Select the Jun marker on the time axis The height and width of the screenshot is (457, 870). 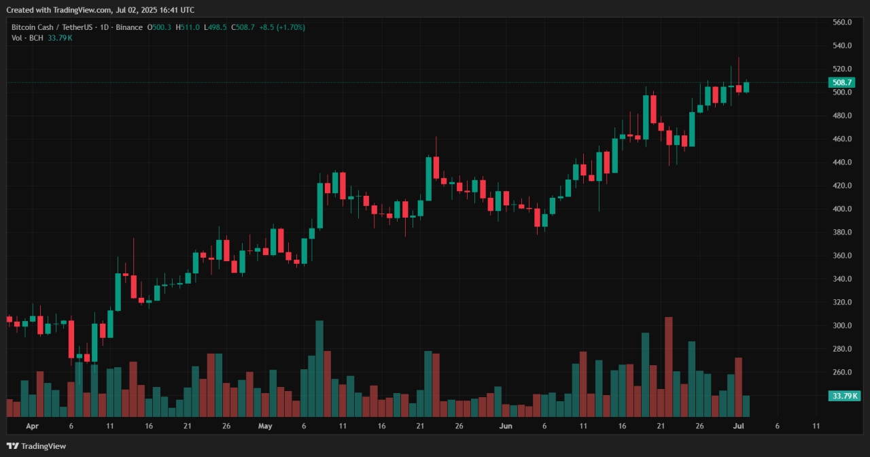(505, 426)
